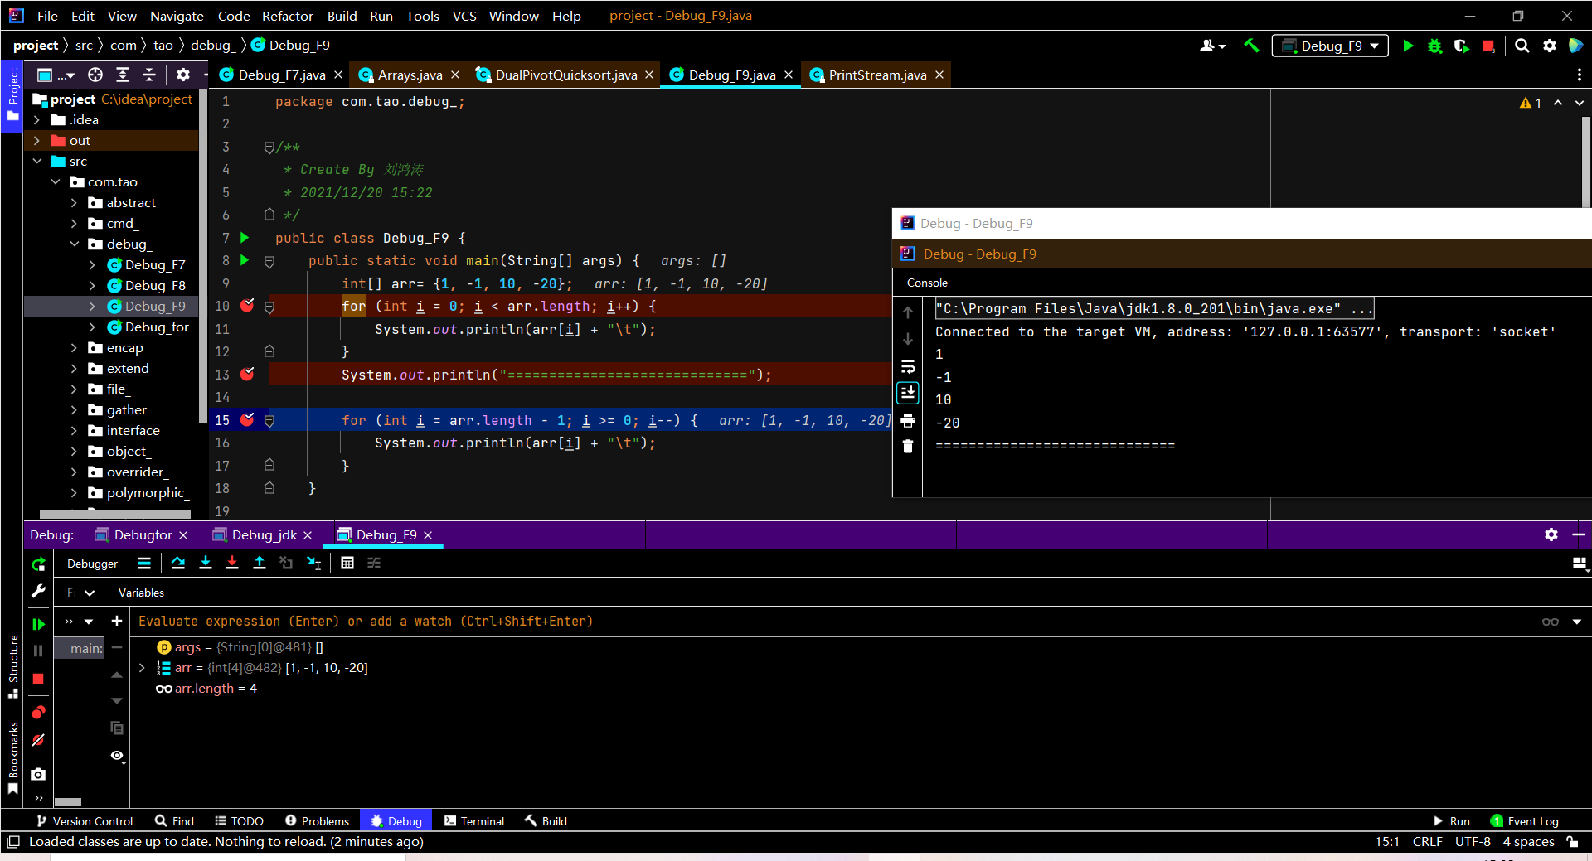Toggle the breakpoint on line 15

247,420
